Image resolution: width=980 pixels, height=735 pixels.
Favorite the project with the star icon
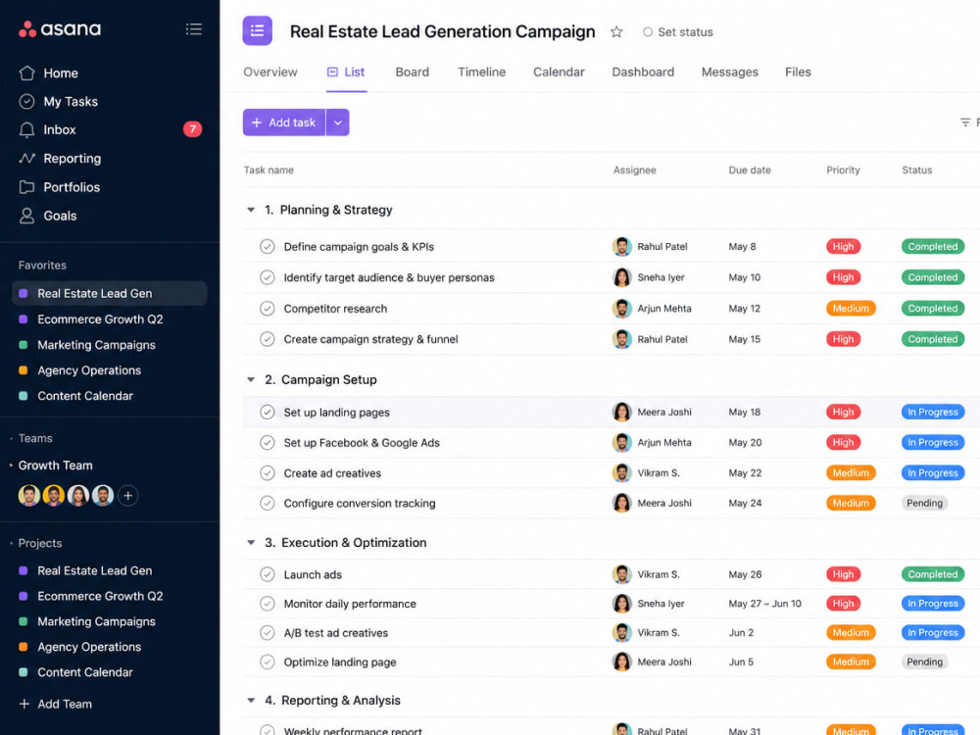coord(616,32)
